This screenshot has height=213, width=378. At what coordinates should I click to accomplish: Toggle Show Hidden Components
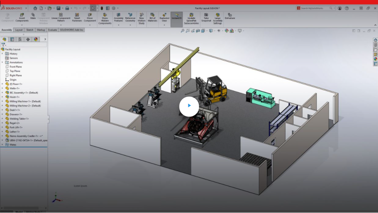click(x=105, y=18)
